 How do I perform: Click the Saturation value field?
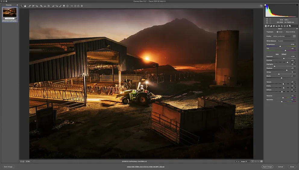click(x=293, y=100)
